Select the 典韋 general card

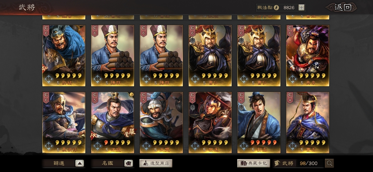pyautogui.click(x=307, y=56)
